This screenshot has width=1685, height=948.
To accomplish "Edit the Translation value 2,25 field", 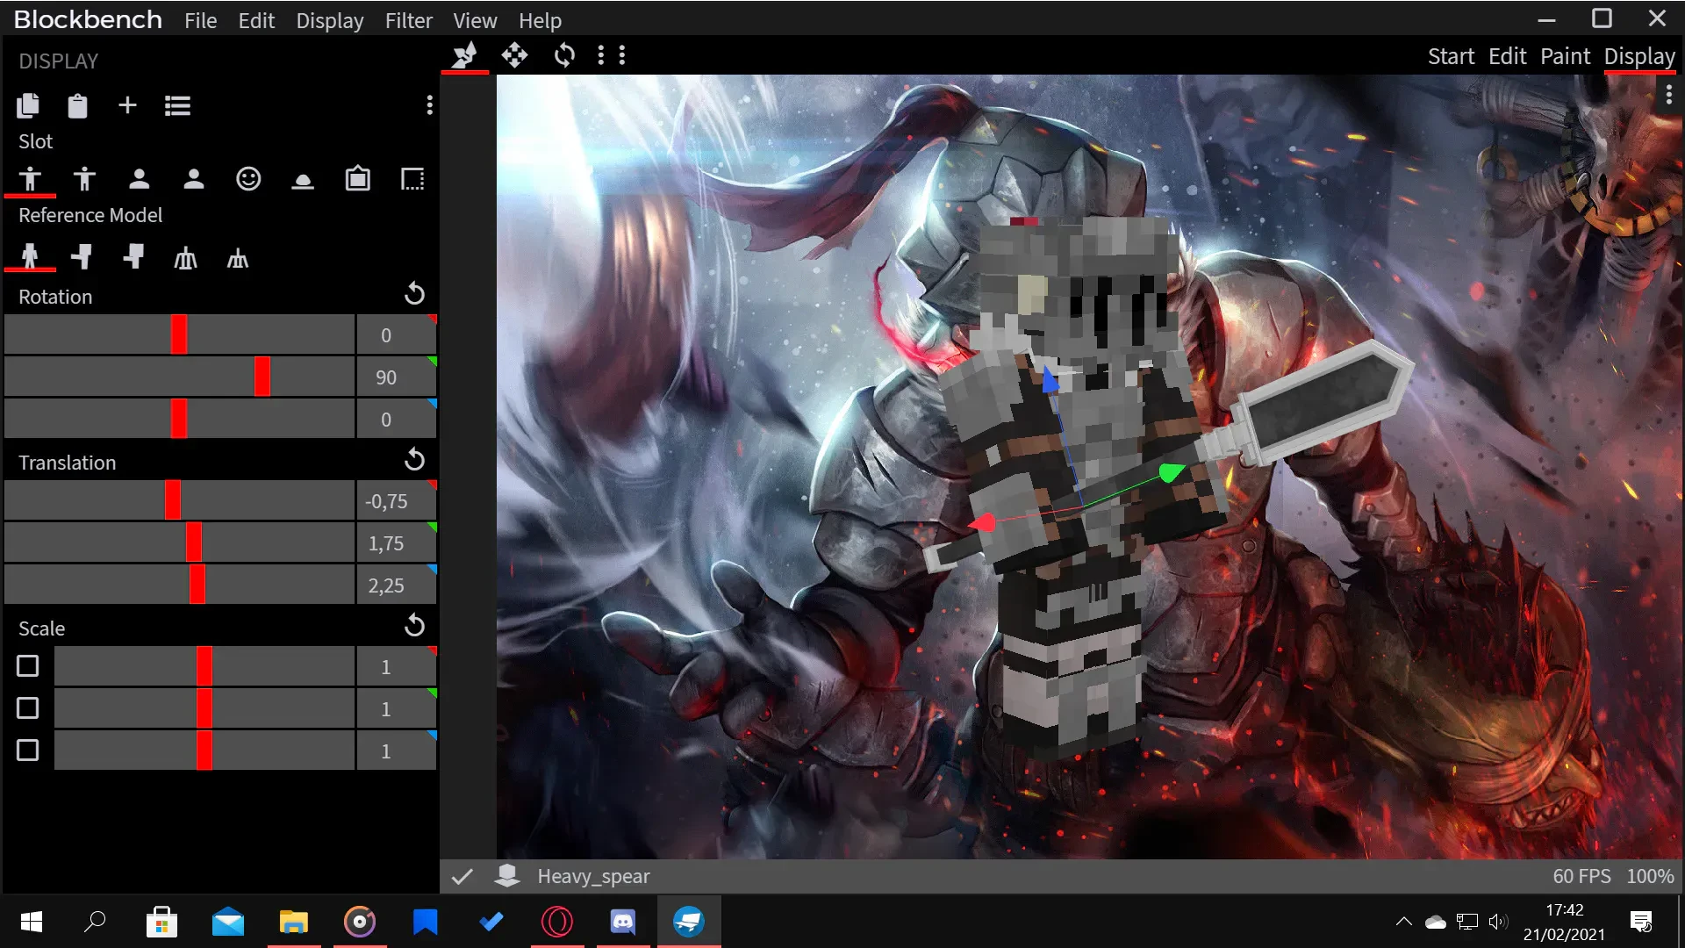I will (x=396, y=585).
